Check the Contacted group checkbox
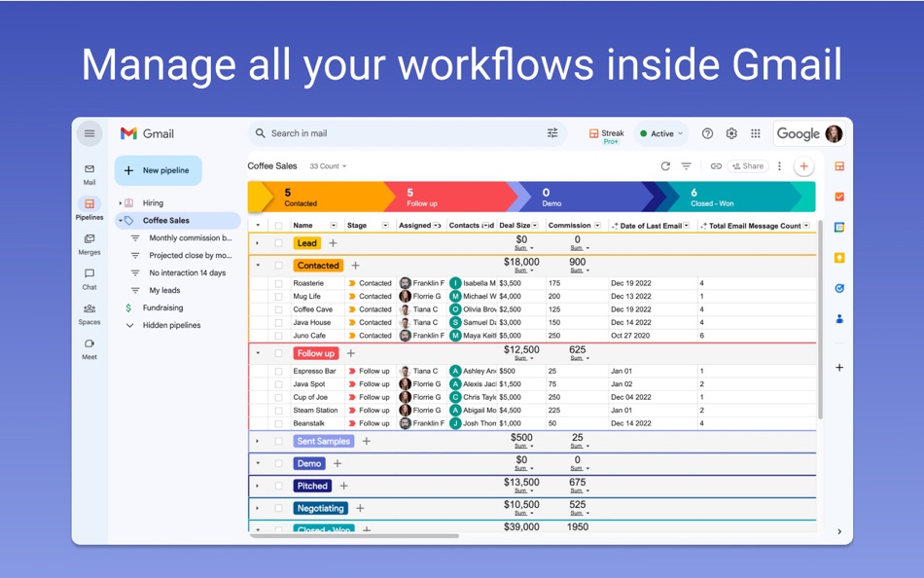Image resolution: width=924 pixels, height=578 pixels. (x=279, y=266)
